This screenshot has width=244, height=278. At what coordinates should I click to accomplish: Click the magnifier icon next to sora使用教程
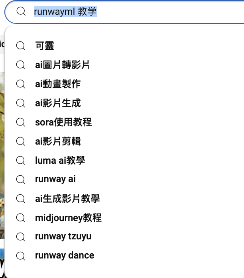coord(21,122)
